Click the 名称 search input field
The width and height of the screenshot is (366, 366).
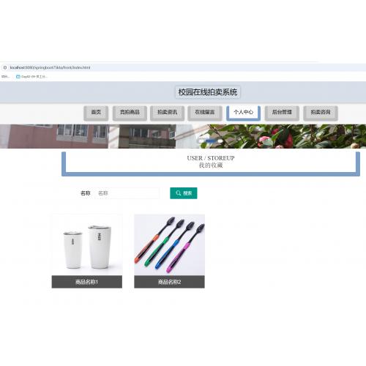click(x=127, y=193)
